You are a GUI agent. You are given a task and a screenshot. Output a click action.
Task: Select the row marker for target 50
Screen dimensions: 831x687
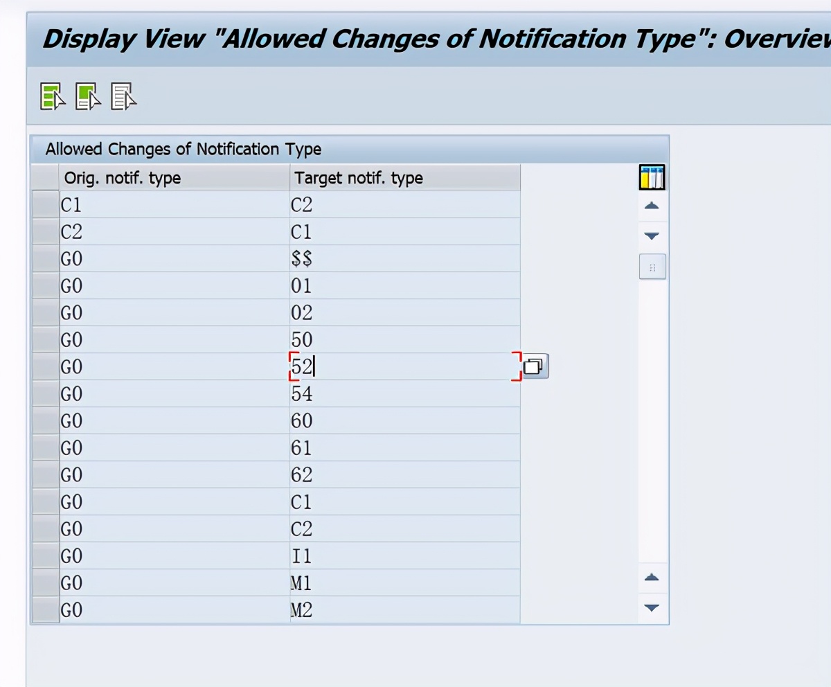click(46, 340)
